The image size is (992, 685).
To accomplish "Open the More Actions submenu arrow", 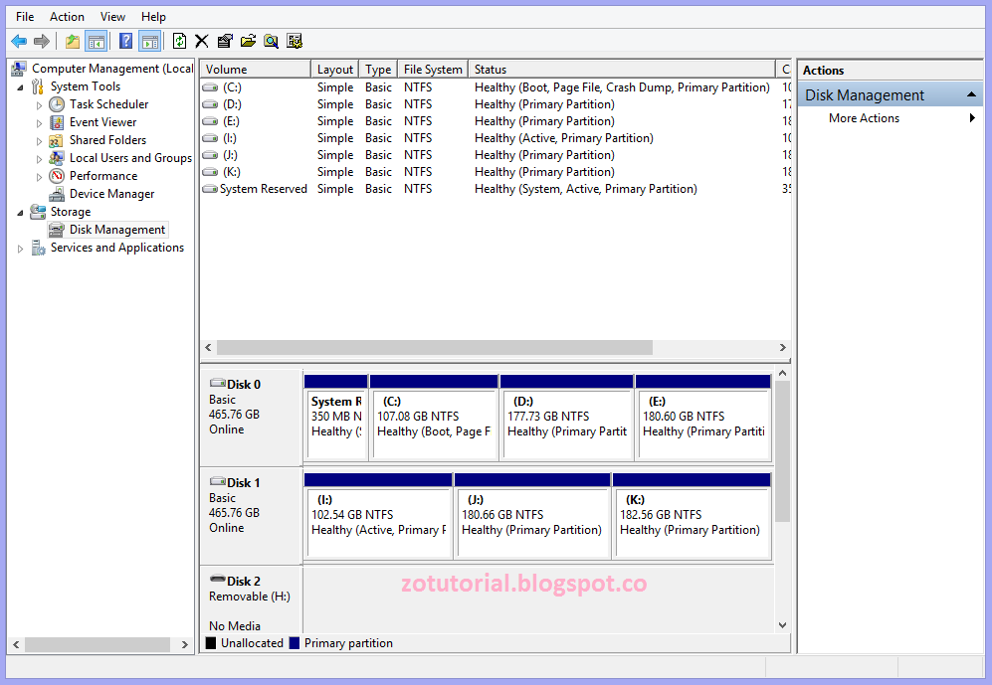I will tap(973, 117).
